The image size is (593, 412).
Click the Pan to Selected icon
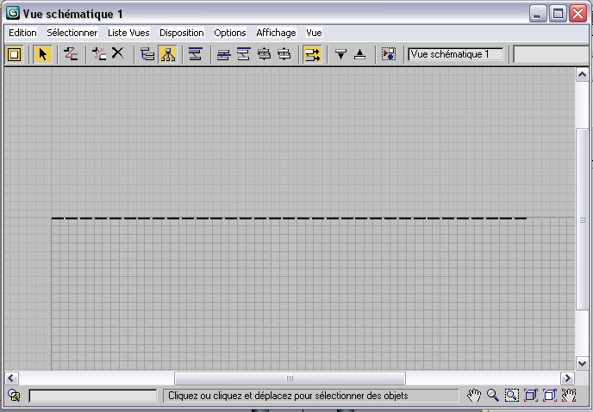pyautogui.click(x=569, y=395)
